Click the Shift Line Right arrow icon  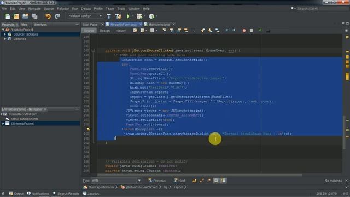click(234, 30)
